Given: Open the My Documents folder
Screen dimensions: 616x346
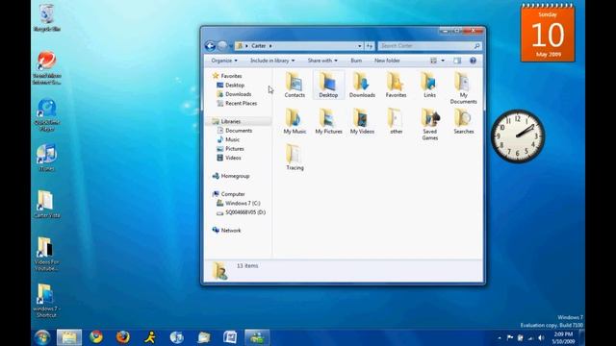Looking at the screenshot, I should tap(463, 88).
